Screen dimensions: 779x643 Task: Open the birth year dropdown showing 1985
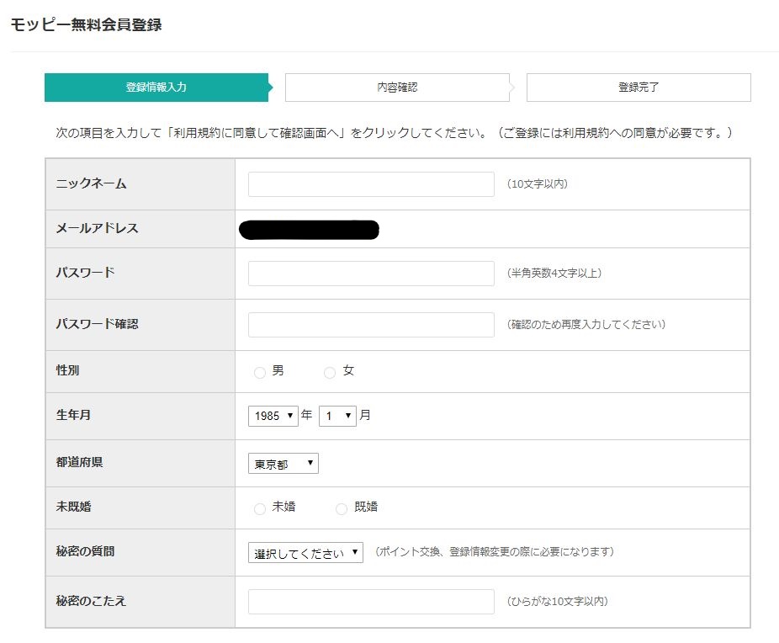[x=273, y=416]
